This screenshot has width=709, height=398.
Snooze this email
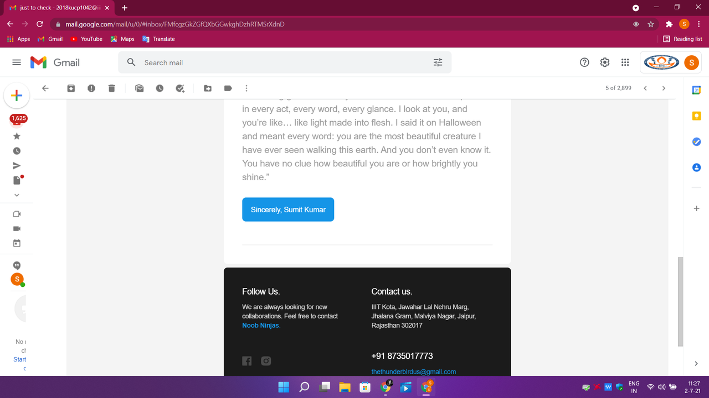[x=160, y=88]
